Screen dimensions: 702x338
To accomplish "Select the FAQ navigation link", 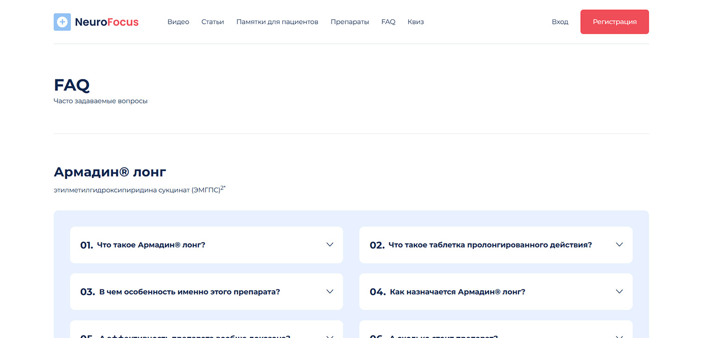I will pos(388,22).
